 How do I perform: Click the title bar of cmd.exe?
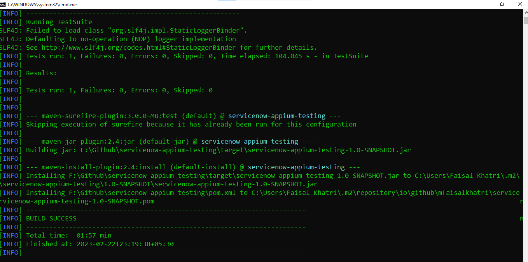(233, 4)
